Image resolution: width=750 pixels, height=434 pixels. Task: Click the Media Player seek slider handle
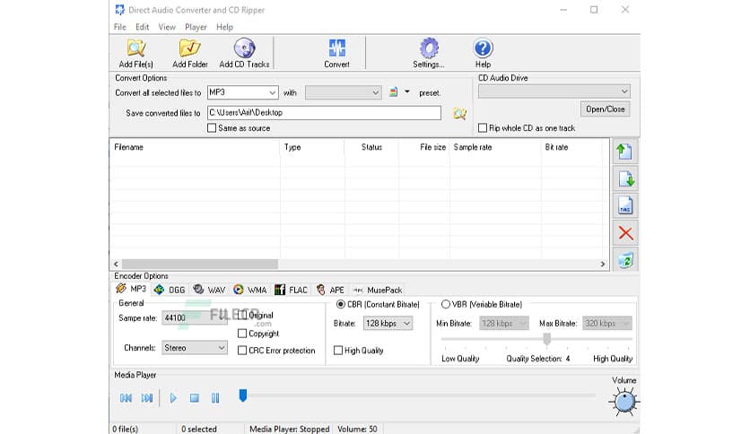243,395
